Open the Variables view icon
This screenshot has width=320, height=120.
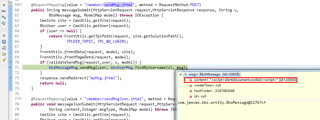coord(4,11)
